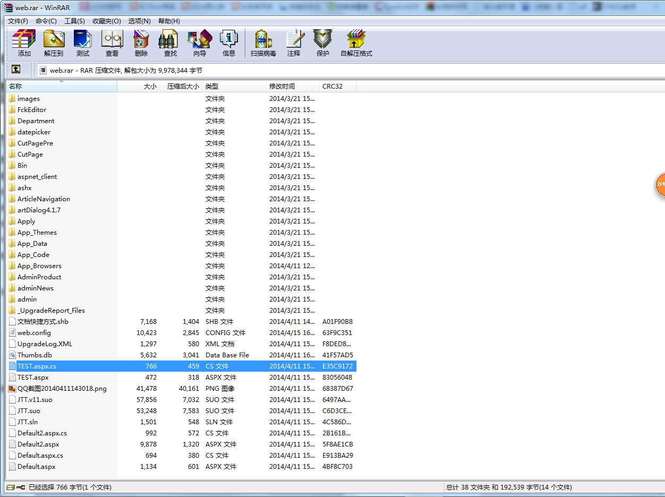665x497 pixels.
Task: Click the 扫描病毒 (Virus scan) toolbar icon
Action: 263,39
